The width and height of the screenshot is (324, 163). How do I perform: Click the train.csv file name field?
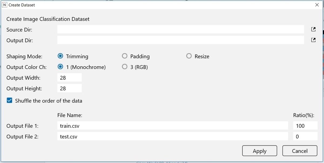click(x=173, y=126)
